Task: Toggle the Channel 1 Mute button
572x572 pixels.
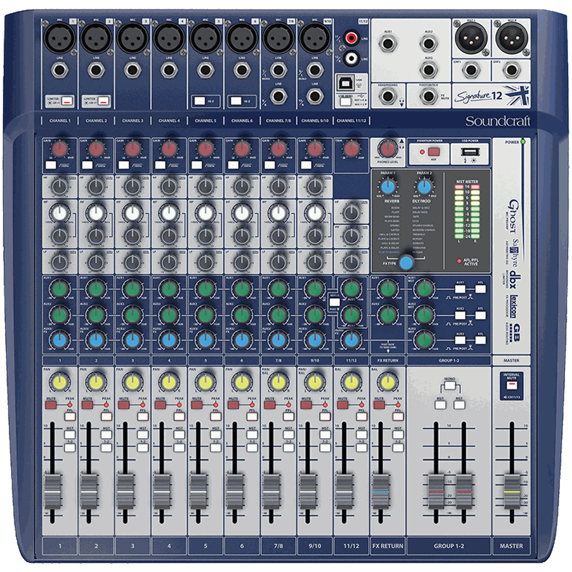Action: coord(51,405)
